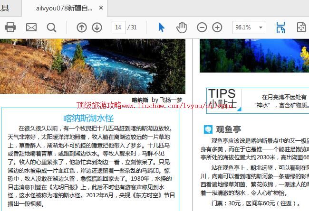Toggle the fit width scrolling icon

(x=280, y=28)
